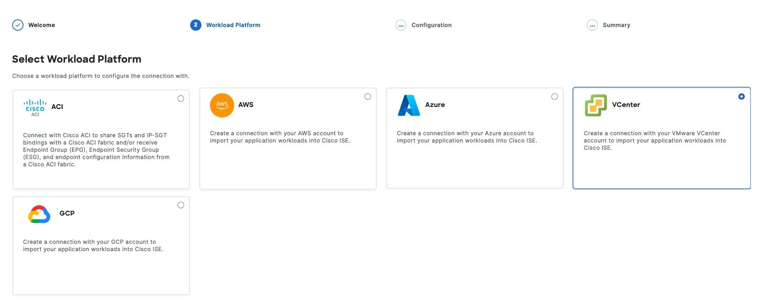Click the step 2 number badge
The height and width of the screenshot is (302, 761).
tap(196, 25)
